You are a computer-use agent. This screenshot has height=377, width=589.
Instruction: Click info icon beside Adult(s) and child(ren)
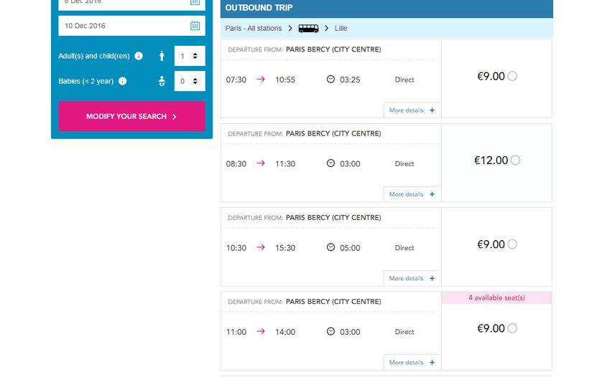coord(139,56)
